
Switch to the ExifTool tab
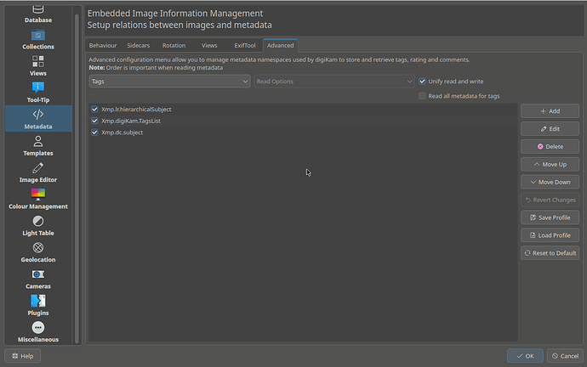pyautogui.click(x=245, y=45)
